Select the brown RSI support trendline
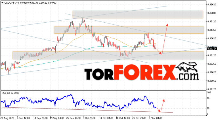 pos(85,110)
